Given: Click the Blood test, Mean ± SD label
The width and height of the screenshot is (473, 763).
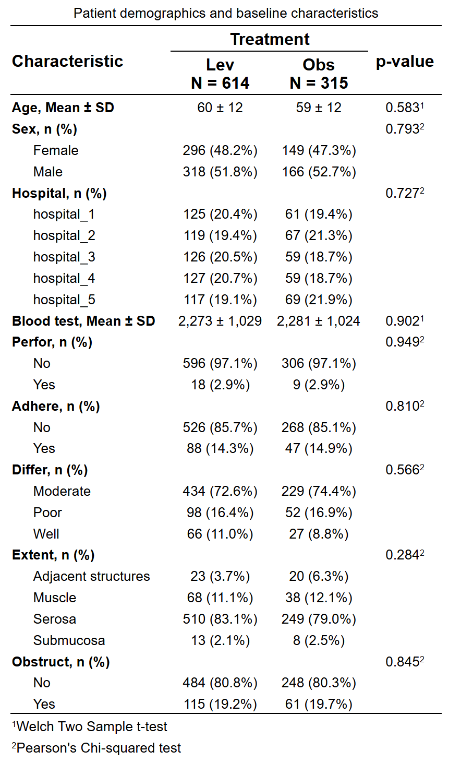Looking at the screenshot, I should 83,321.
